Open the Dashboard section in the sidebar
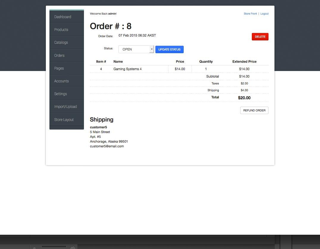Image resolution: width=320 pixels, height=249 pixels. point(63,17)
